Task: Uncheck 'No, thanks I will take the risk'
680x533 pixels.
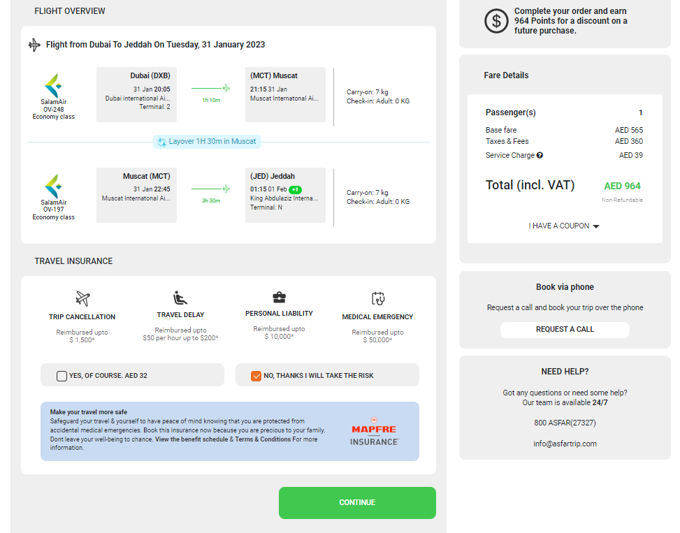Action: coord(256,376)
